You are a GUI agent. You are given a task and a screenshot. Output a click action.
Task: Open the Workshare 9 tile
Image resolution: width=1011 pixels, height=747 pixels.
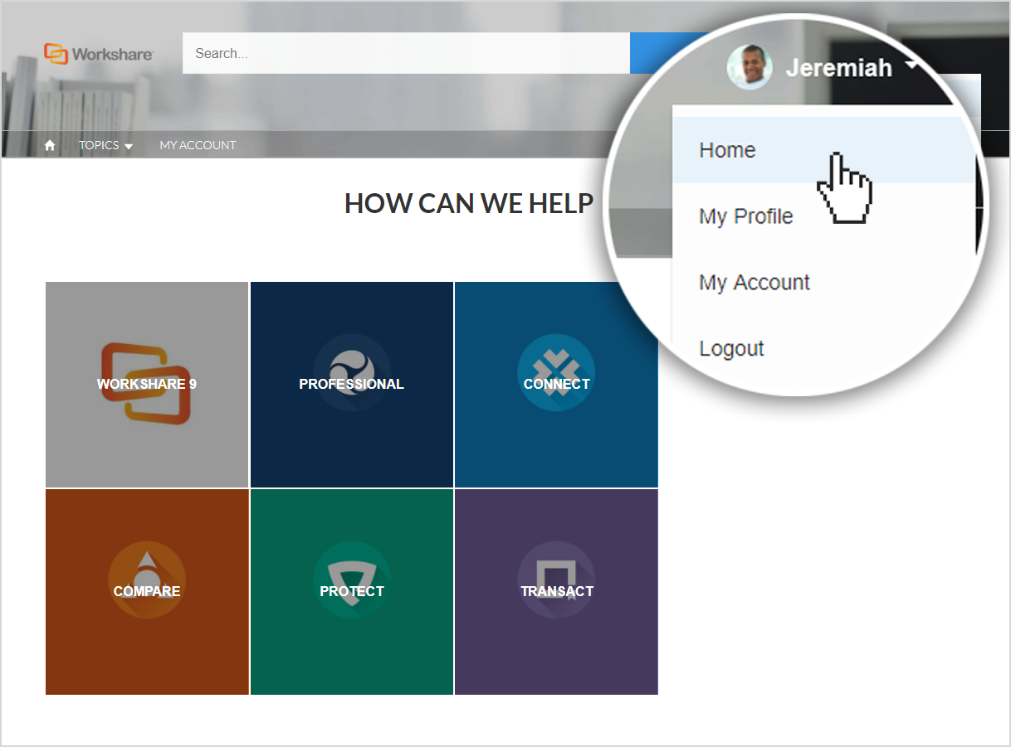point(147,385)
